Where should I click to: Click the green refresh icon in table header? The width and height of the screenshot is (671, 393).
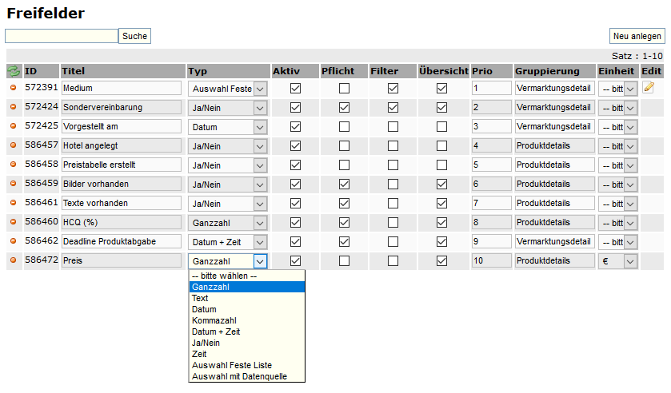pyautogui.click(x=14, y=71)
